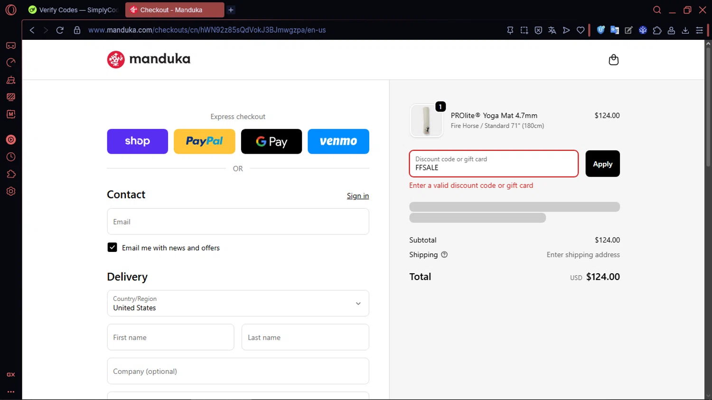Take a snapshot with the dashed-square icon

(x=524, y=30)
